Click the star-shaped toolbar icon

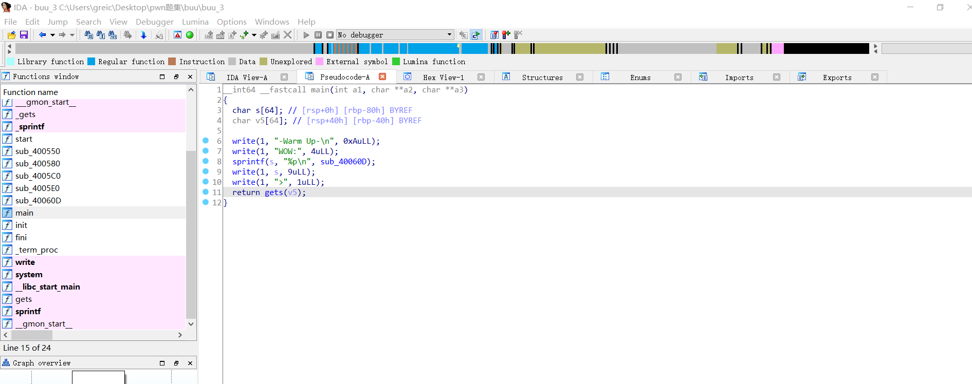coord(264,35)
